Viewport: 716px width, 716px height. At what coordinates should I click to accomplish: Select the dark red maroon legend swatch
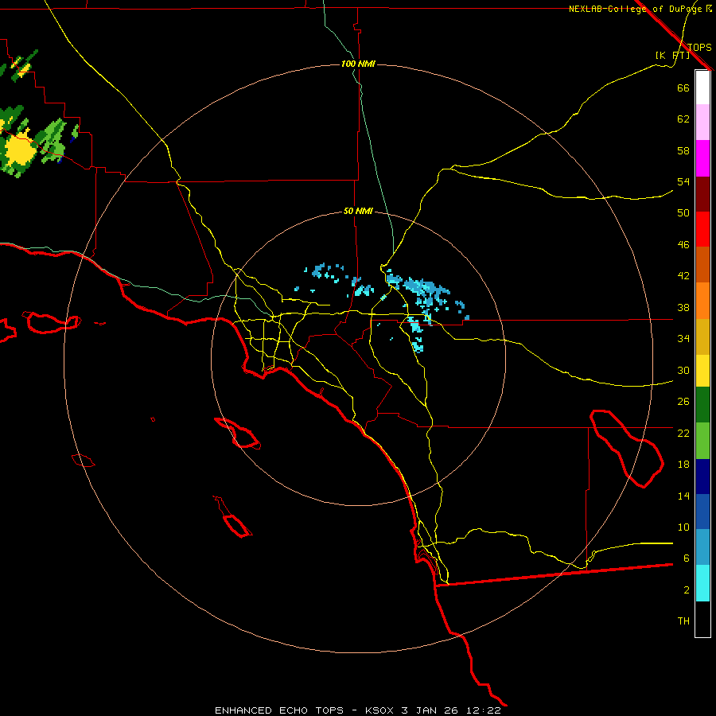point(702,194)
